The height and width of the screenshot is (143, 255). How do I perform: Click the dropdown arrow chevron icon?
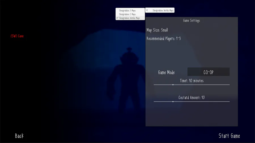pos(147,10)
